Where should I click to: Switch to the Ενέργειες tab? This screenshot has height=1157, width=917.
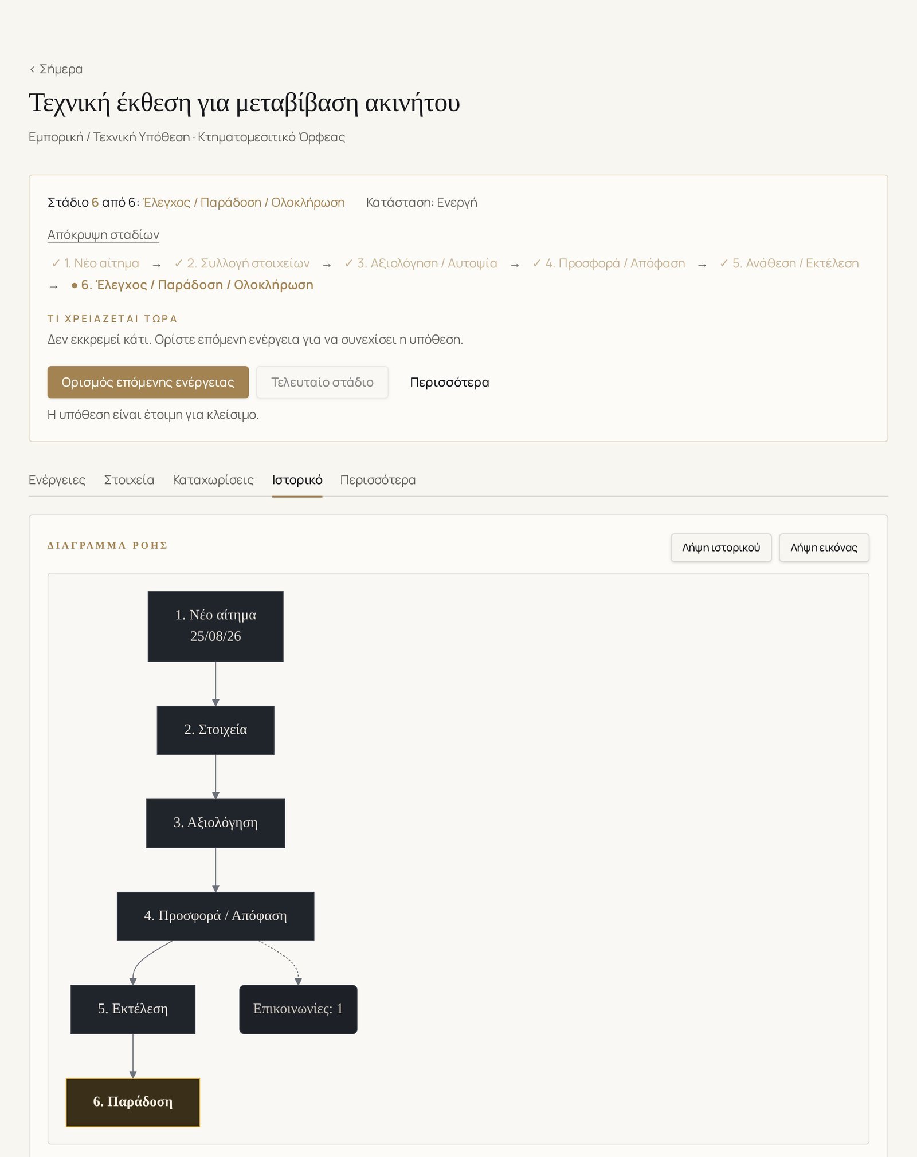click(57, 480)
